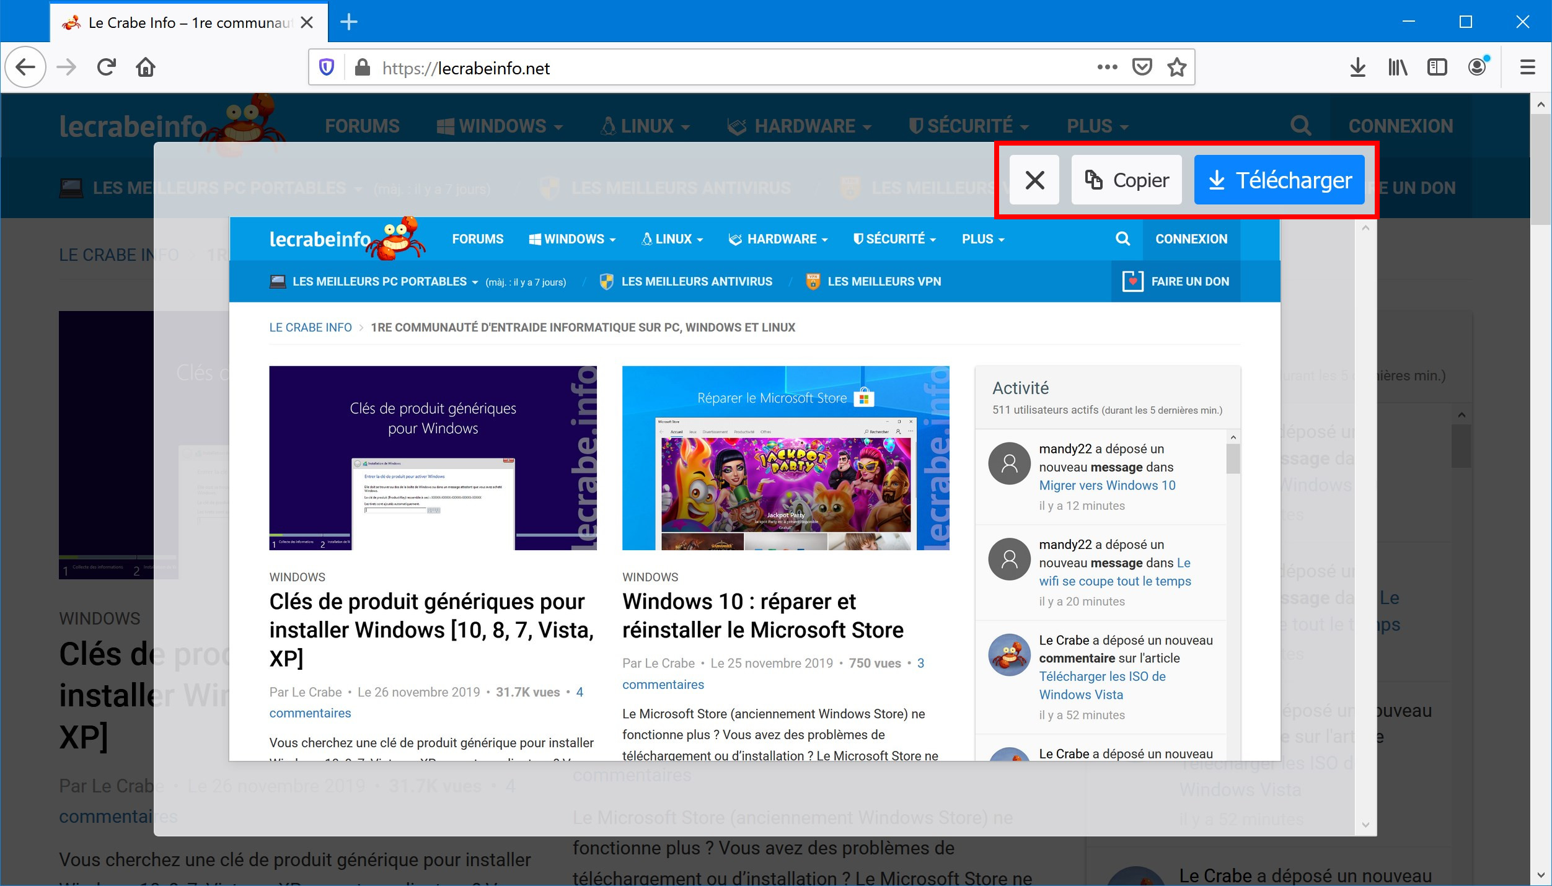Image resolution: width=1552 pixels, height=886 pixels.
Task: Expand the WINDOWS menu in preview
Action: point(572,239)
